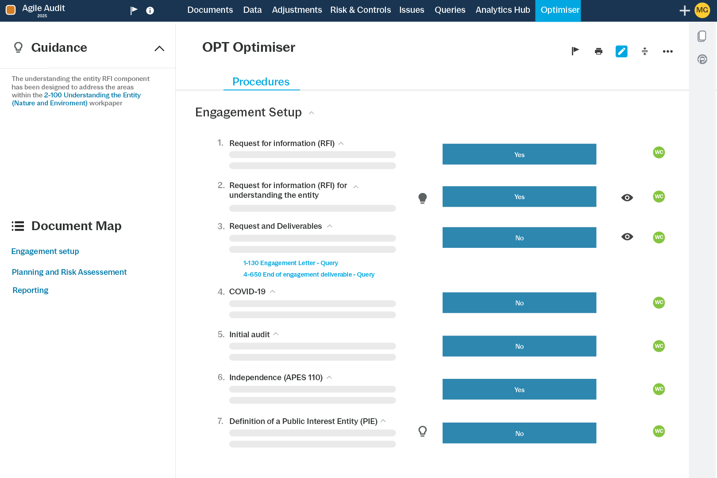Screen dimensions: 717x478
Task: Click the OPT Optimiser heading
Action: 249,47
